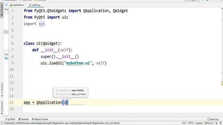Collapse the expanded project tree node chevron
The width and height of the screenshot is (223, 125).
(5, 13)
